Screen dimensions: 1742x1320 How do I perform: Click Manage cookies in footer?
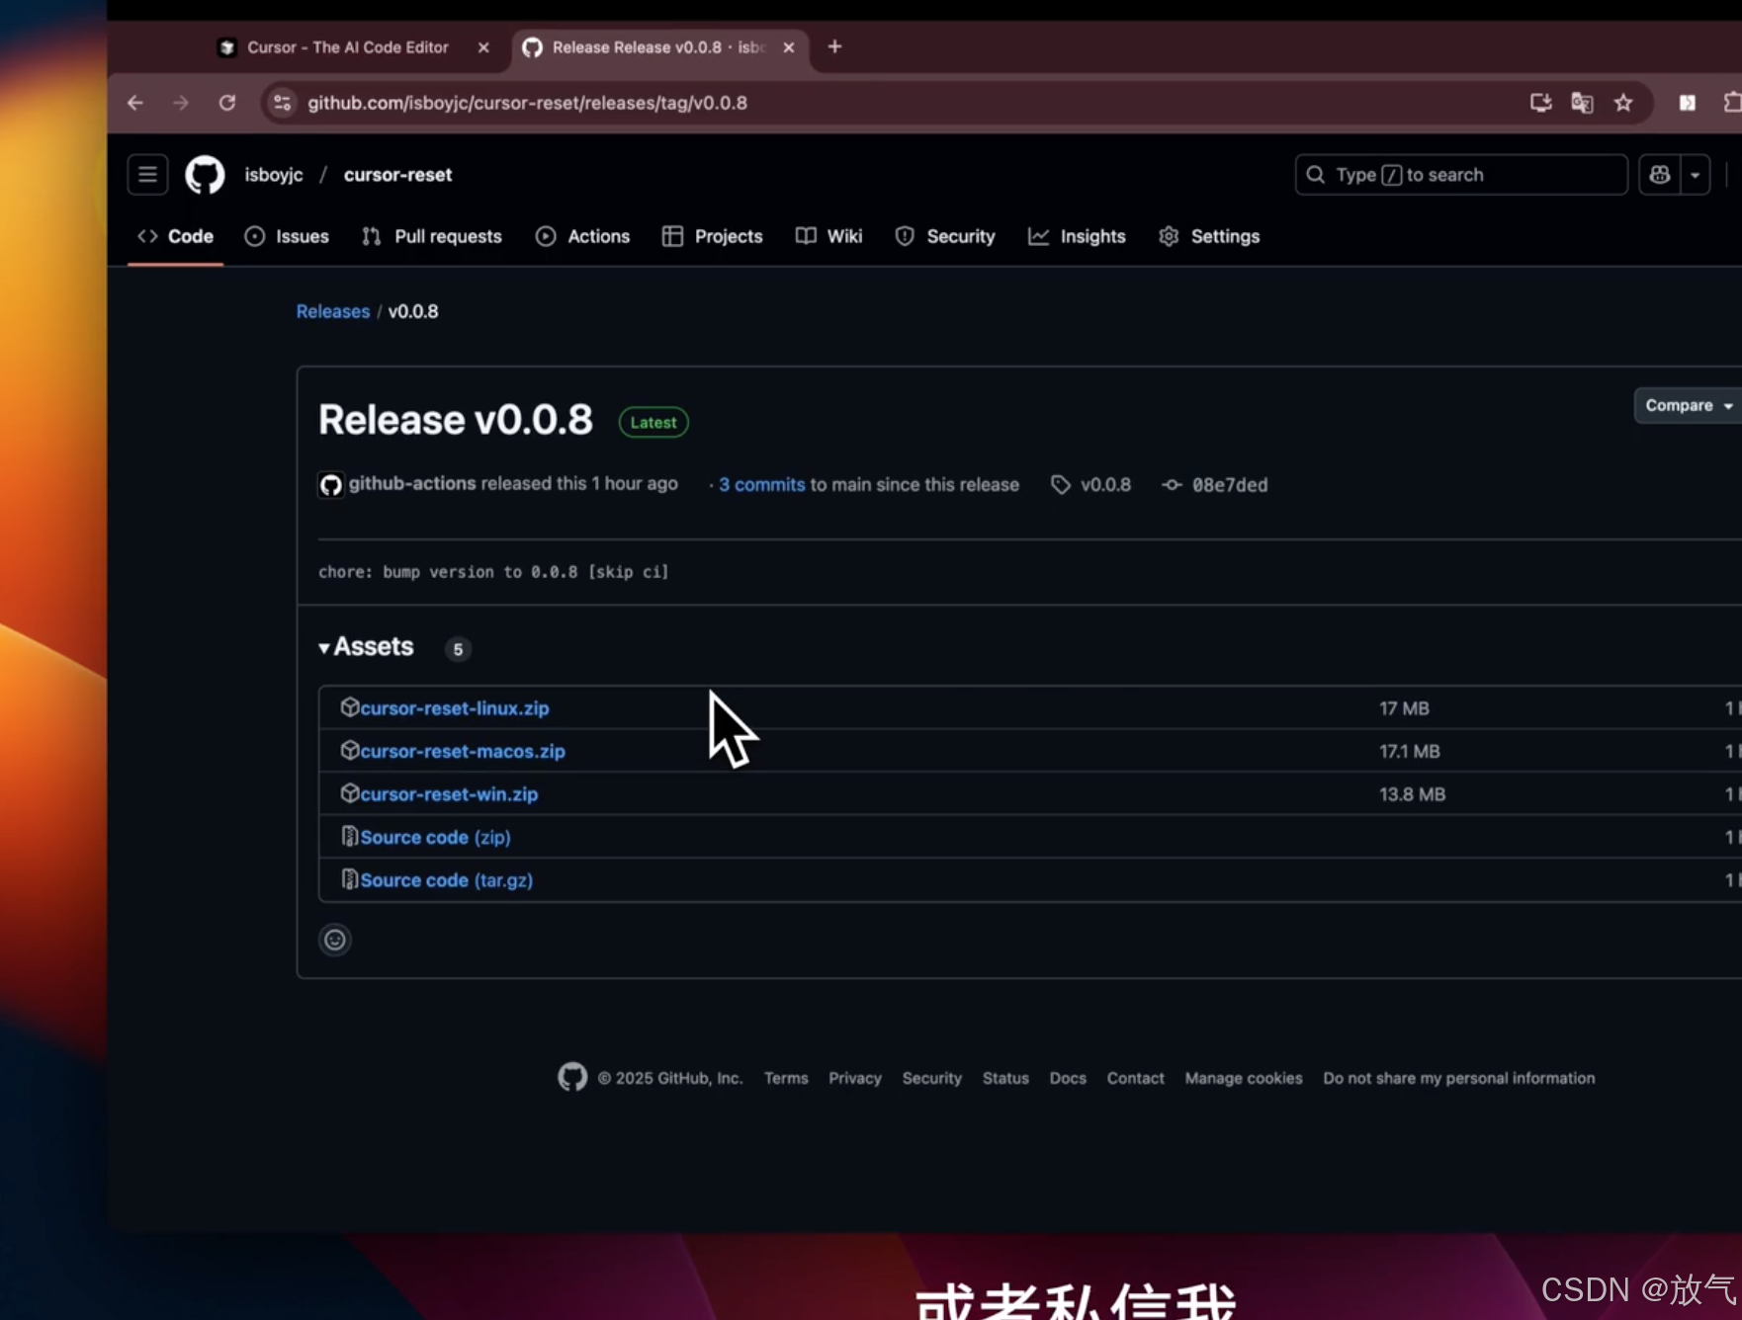point(1244,1078)
